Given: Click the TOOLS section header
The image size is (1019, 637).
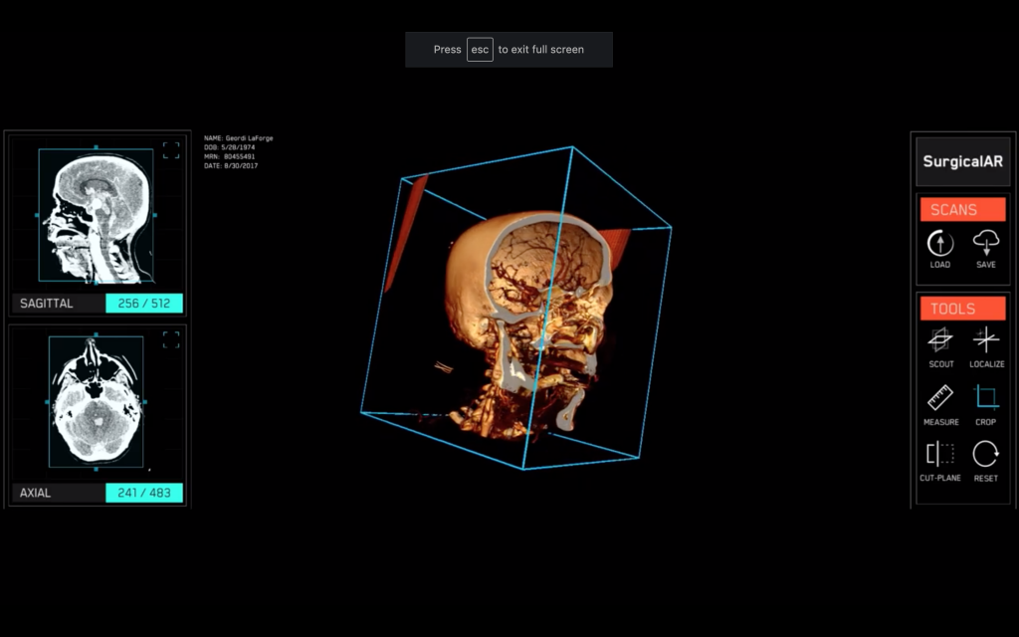Looking at the screenshot, I should 961,309.
